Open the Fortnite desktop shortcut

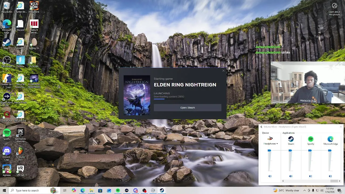click(x=20, y=62)
